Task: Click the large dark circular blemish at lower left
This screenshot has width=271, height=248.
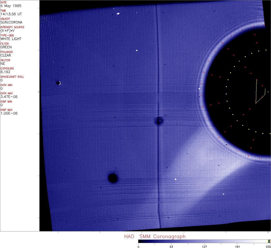Action: tap(113, 178)
